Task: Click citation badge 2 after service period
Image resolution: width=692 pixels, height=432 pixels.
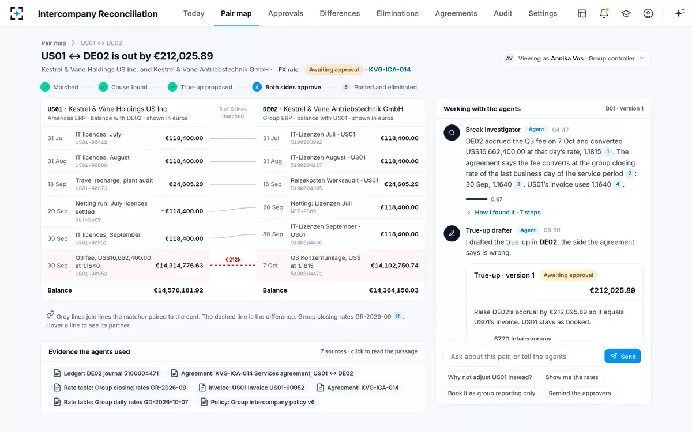Action: pyautogui.click(x=630, y=173)
